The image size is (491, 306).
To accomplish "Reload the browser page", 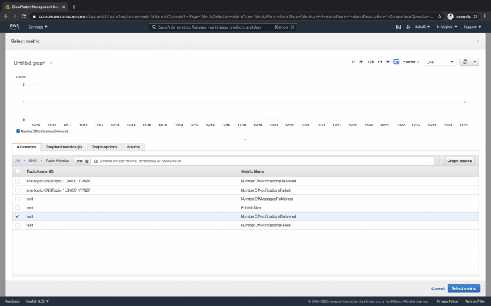I will pyautogui.click(x=24, y=16).
